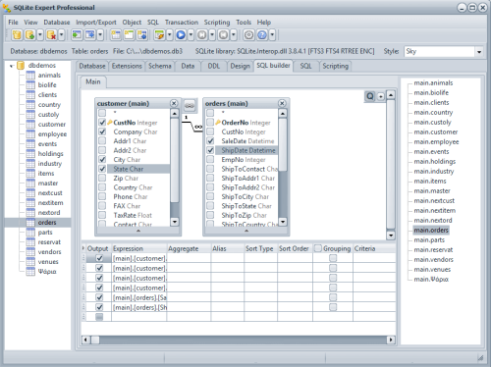Open dropdown arrow next to Close Database icon
Screen dimensions: 491x367
(x=61, y=34)
